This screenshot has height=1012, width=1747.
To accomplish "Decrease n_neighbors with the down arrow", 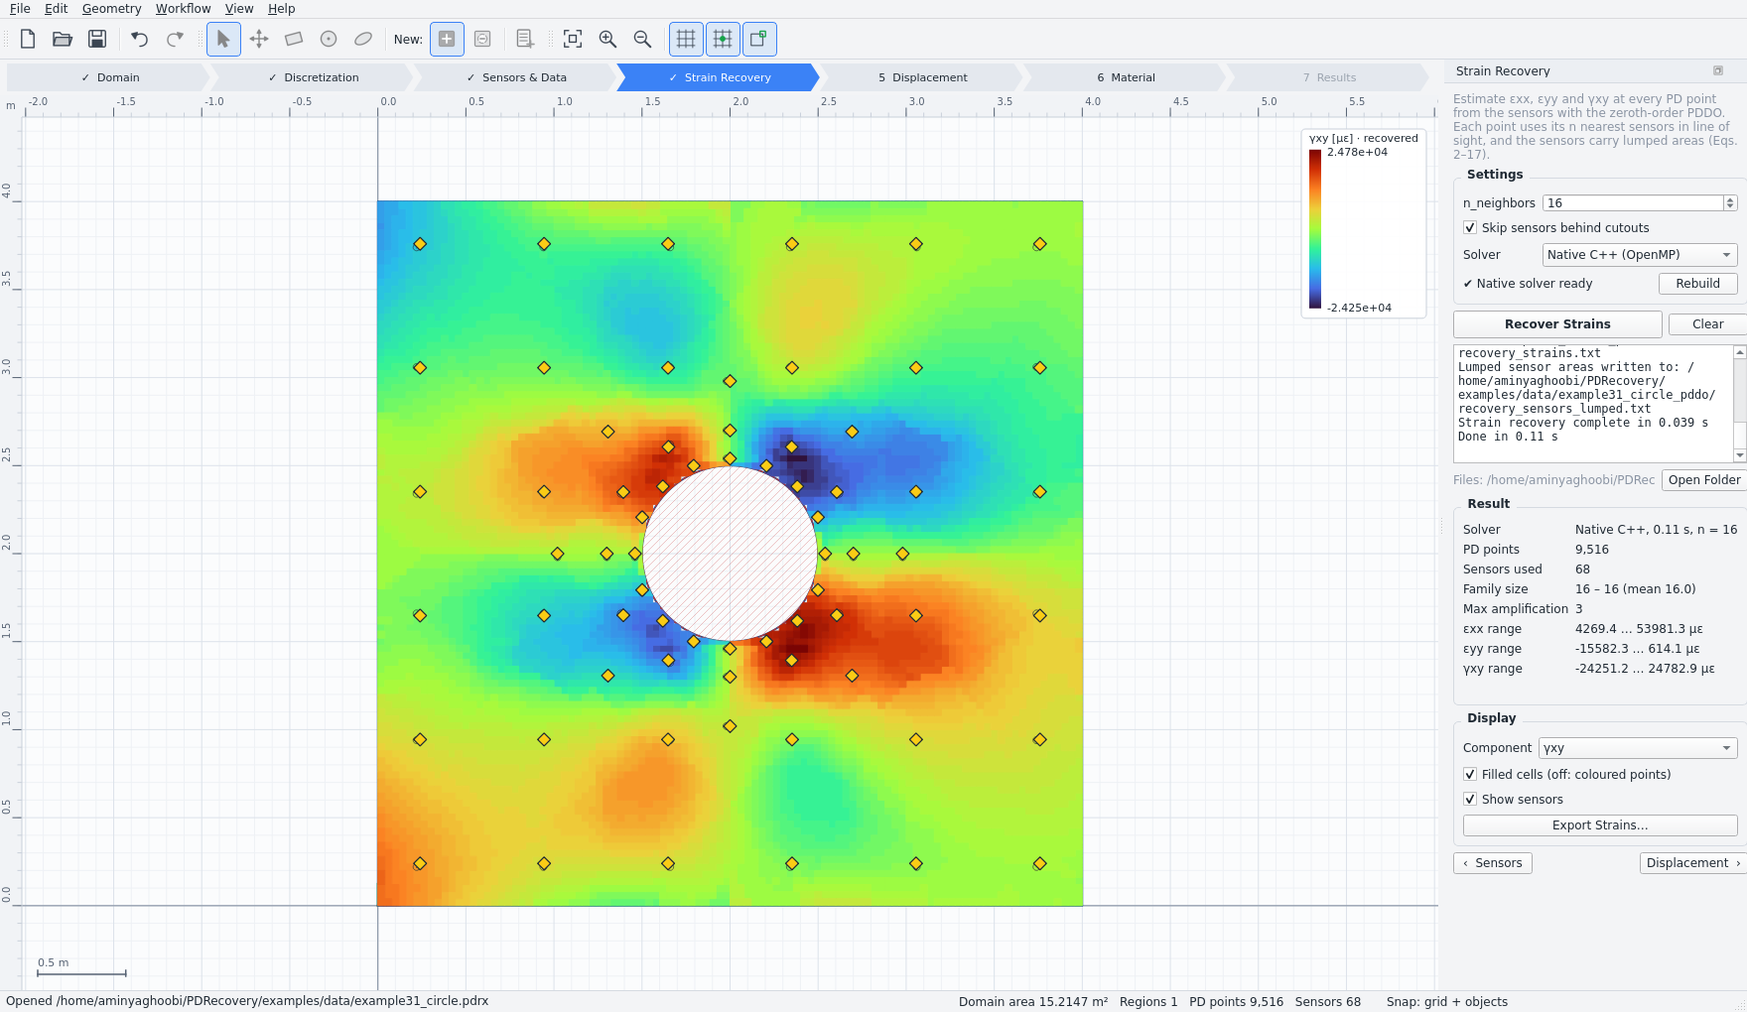I will coord(1730,206).
